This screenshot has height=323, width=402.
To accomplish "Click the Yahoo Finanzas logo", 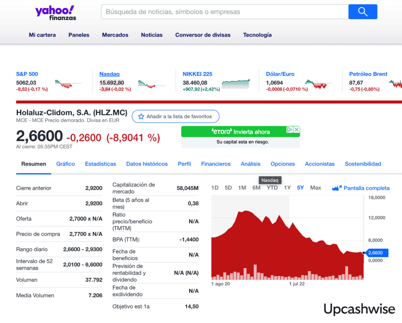I will click(56, 13).
